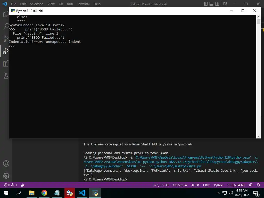Open the Selection menu
The height and width of the screenshot is (198, 264).
(x=37, y=4)
